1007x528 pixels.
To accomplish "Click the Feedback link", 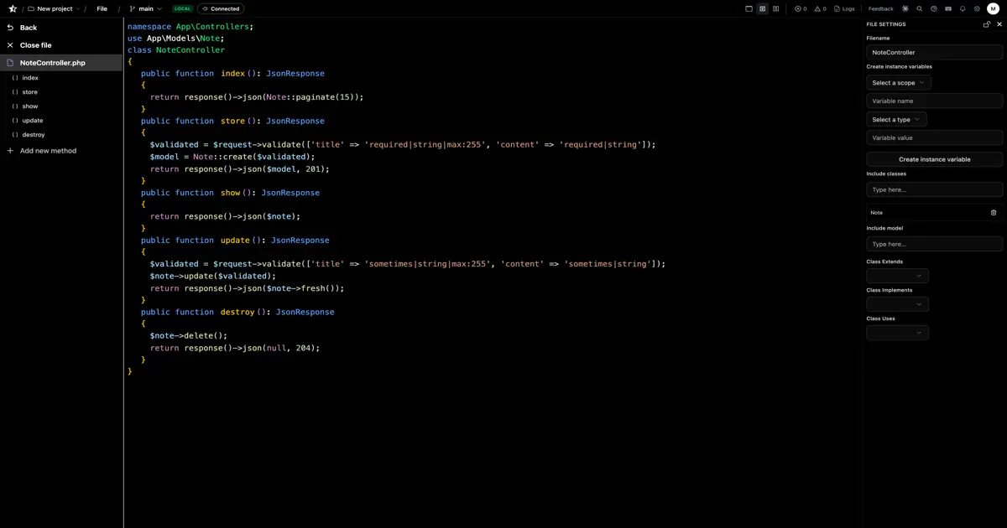I will [x=880, y=8].
